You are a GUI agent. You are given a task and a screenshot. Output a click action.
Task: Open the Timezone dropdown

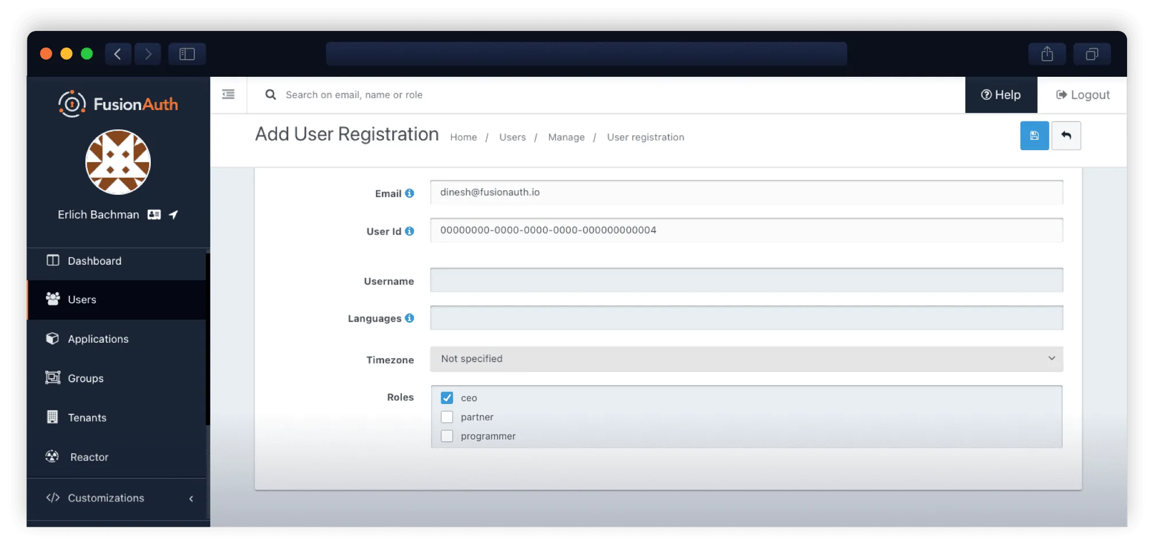[746, 359]
